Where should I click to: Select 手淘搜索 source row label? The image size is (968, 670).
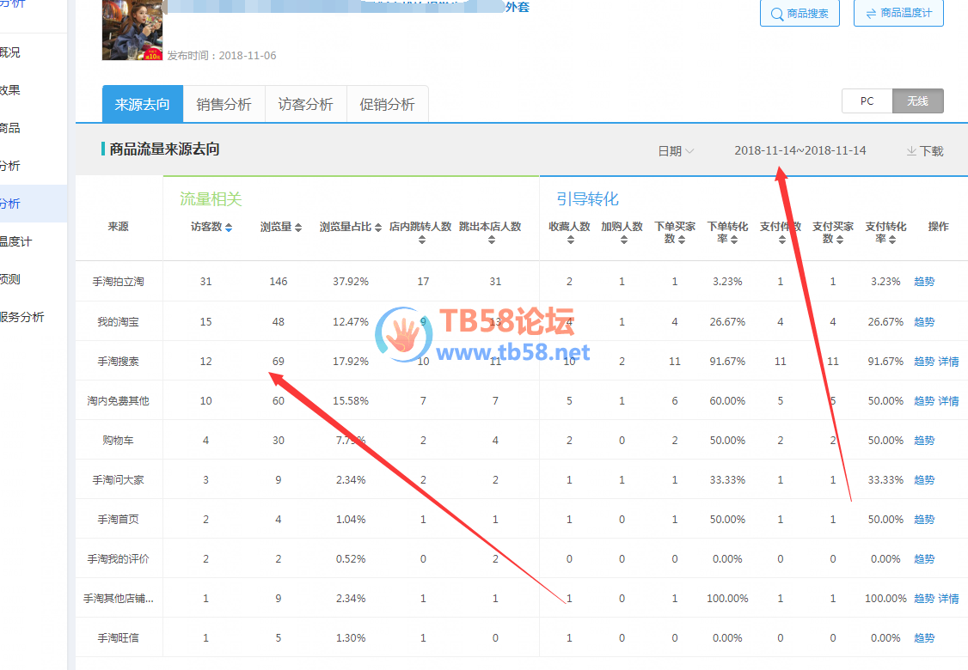pyautogui.click(x=118, y=362)
